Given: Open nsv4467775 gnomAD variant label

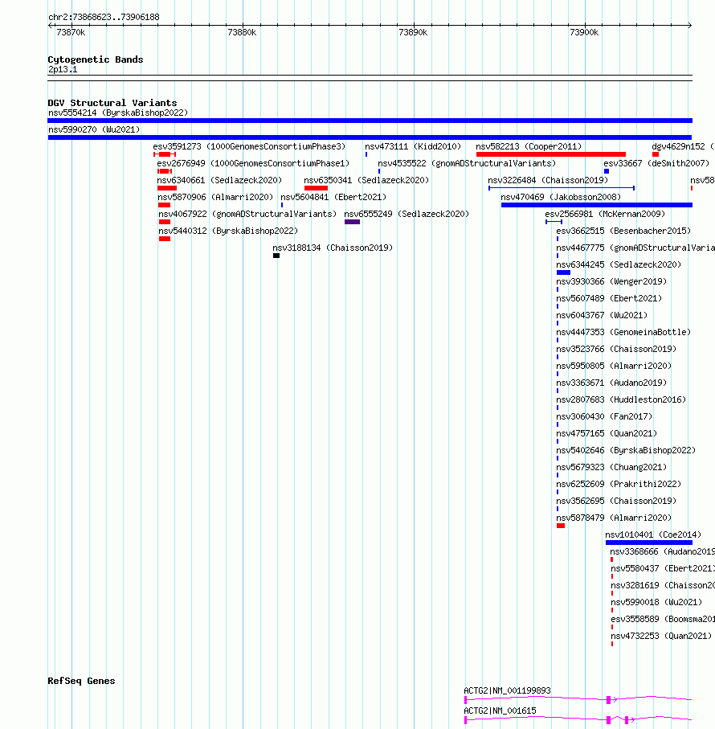Looking at the screenshot, I should (x=635, y=248).
